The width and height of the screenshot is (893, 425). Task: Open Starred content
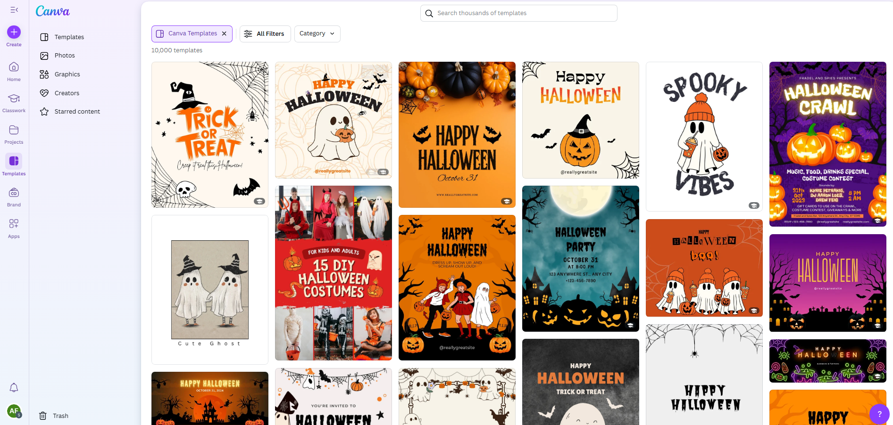click(77, 111)
